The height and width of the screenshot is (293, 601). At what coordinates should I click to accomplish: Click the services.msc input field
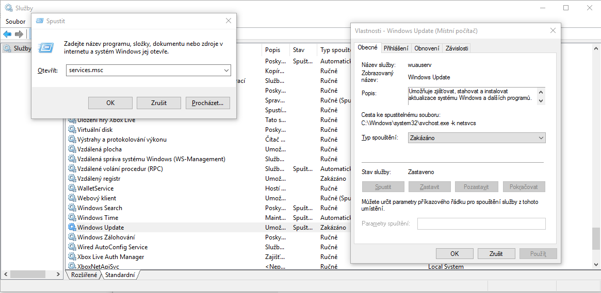coord(143,70)
